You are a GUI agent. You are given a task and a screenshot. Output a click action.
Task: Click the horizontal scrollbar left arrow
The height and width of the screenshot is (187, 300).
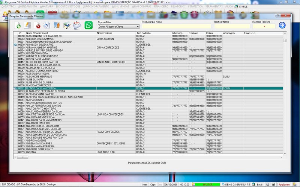pos(15,157)
